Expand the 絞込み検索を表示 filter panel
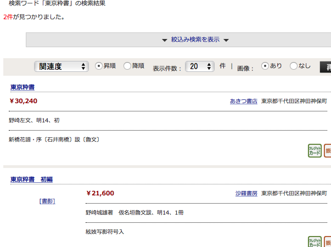The width and height of the screenshot is (331, 247). coord(195,40)
